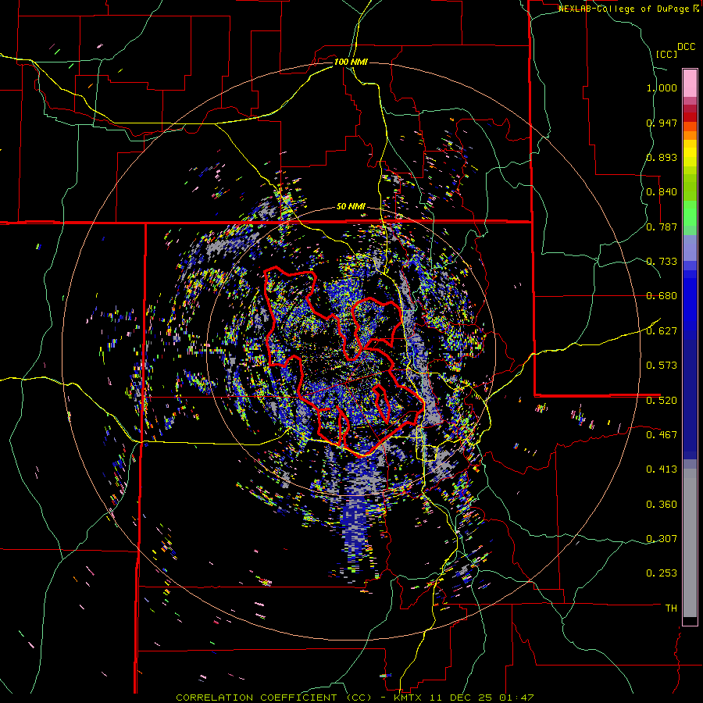Viewport: 703px width, 703px height.
Task: Click the 0.627 legend value
Action: pos(662,331)
